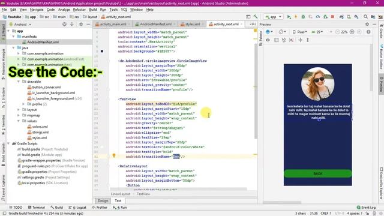Viewport: 384px width, 216px height.
Task: Run the app with the green play icon
Action: (289, 17)
